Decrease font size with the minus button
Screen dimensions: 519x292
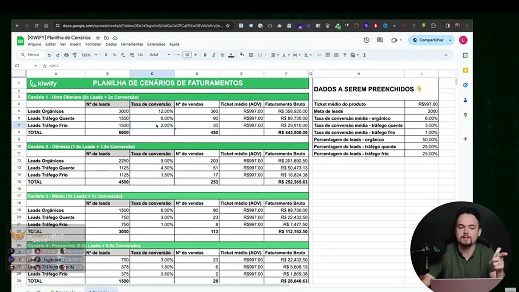(179, 55)
